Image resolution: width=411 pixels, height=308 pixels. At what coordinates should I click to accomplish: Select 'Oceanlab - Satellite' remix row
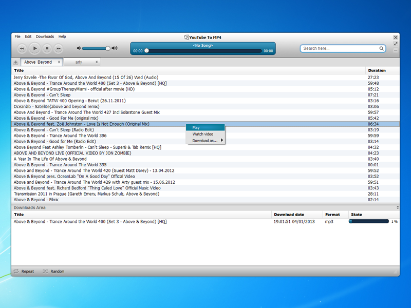click(206, 107)
